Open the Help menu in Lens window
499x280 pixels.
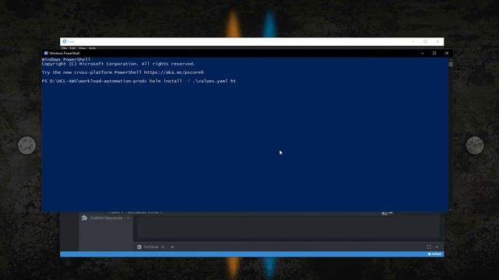point(92,48)
